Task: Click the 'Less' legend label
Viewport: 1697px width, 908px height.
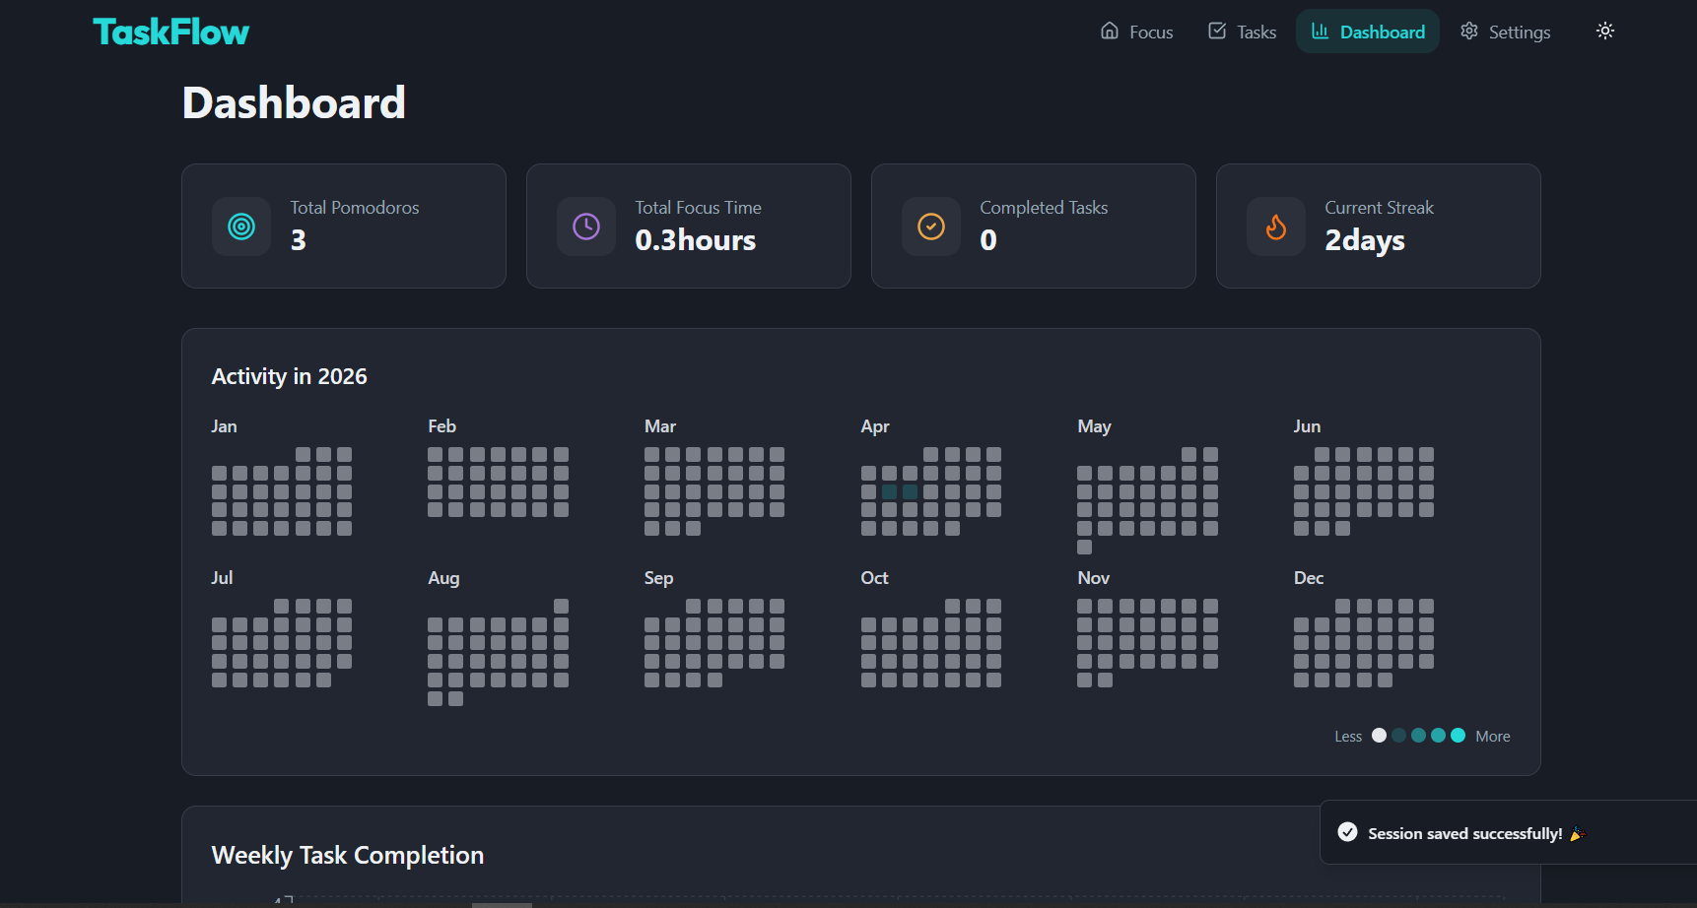Action: tap(1348, 737)
